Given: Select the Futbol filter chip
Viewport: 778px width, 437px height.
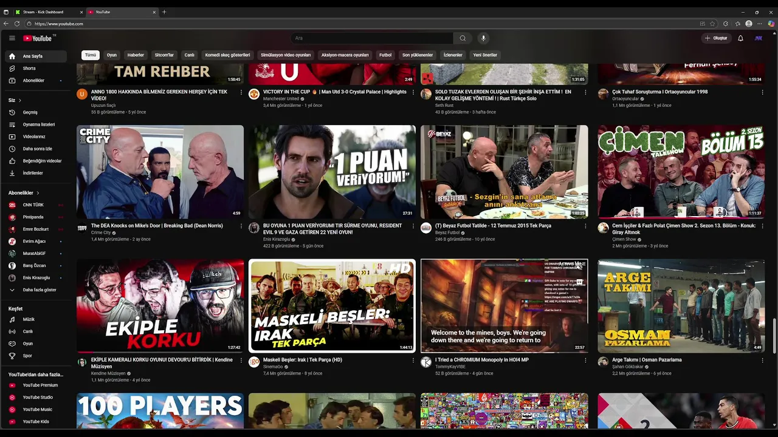Looking at the screenshot, I should (385, 55).
